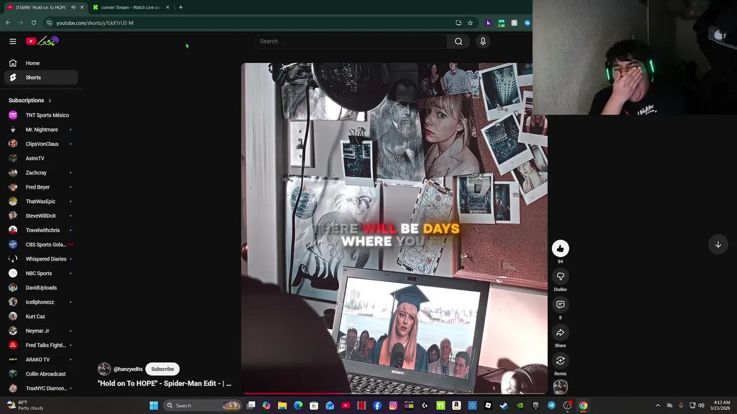
Task: Go to next Short with down arrow
Action: coord(718,244)
